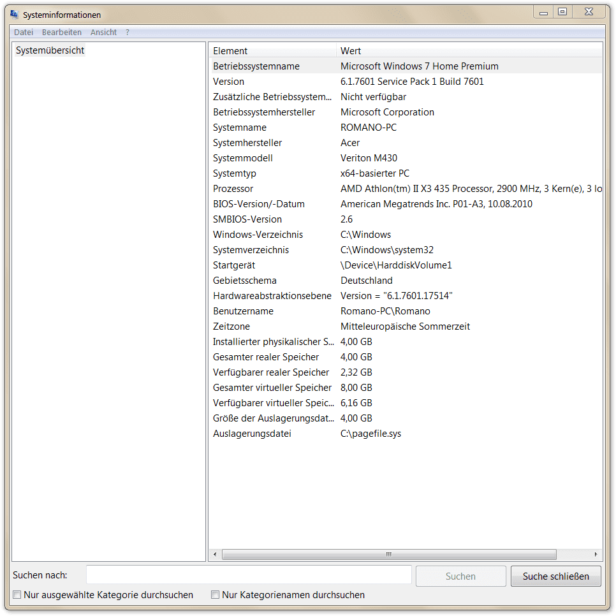Select the Systemtyp row
This screenshot has width=616, height=616.
point(406,173)
